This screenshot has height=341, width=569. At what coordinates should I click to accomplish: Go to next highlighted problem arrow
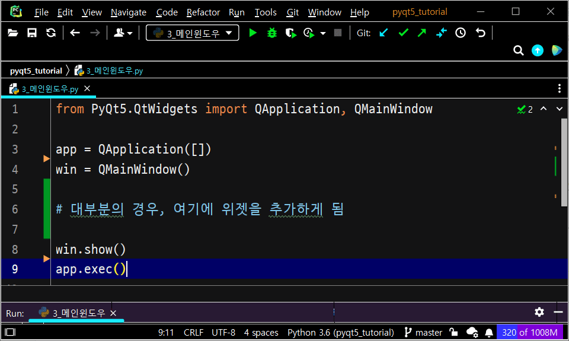tap(559, 109)
